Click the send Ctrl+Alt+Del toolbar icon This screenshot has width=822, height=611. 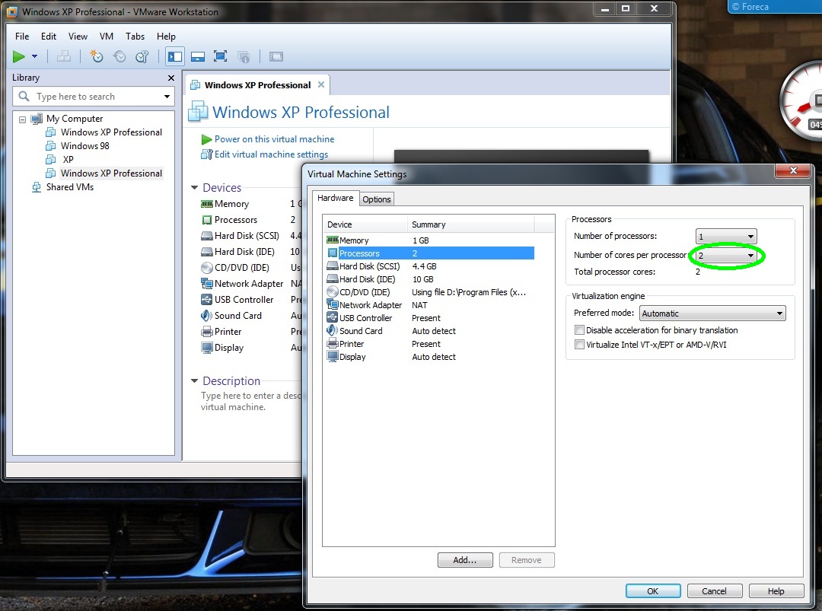tap(64, 56)
